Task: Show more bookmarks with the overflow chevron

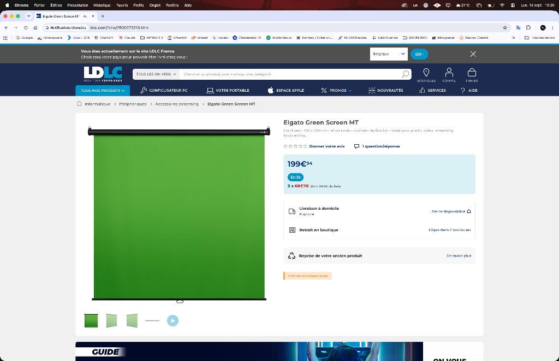Action: 513,38
